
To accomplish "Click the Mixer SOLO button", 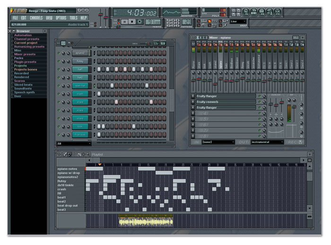I will click(x=296, y=37).
